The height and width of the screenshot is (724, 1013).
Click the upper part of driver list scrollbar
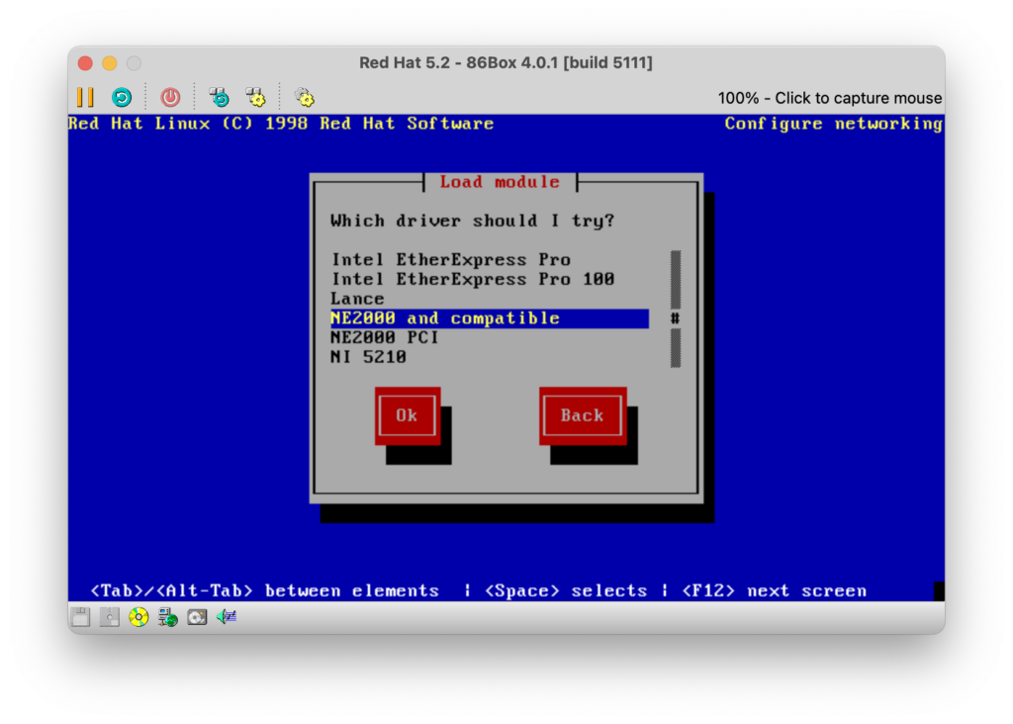pyautogui.click(x=675, y=279)
